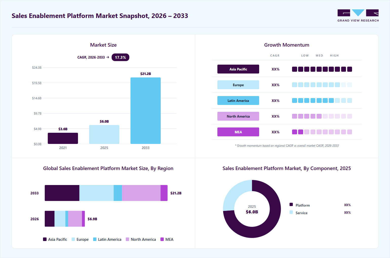This screenshot has height=258, width=390.
Task: Click North America legend color swatch
Action: tap(127, 239)
